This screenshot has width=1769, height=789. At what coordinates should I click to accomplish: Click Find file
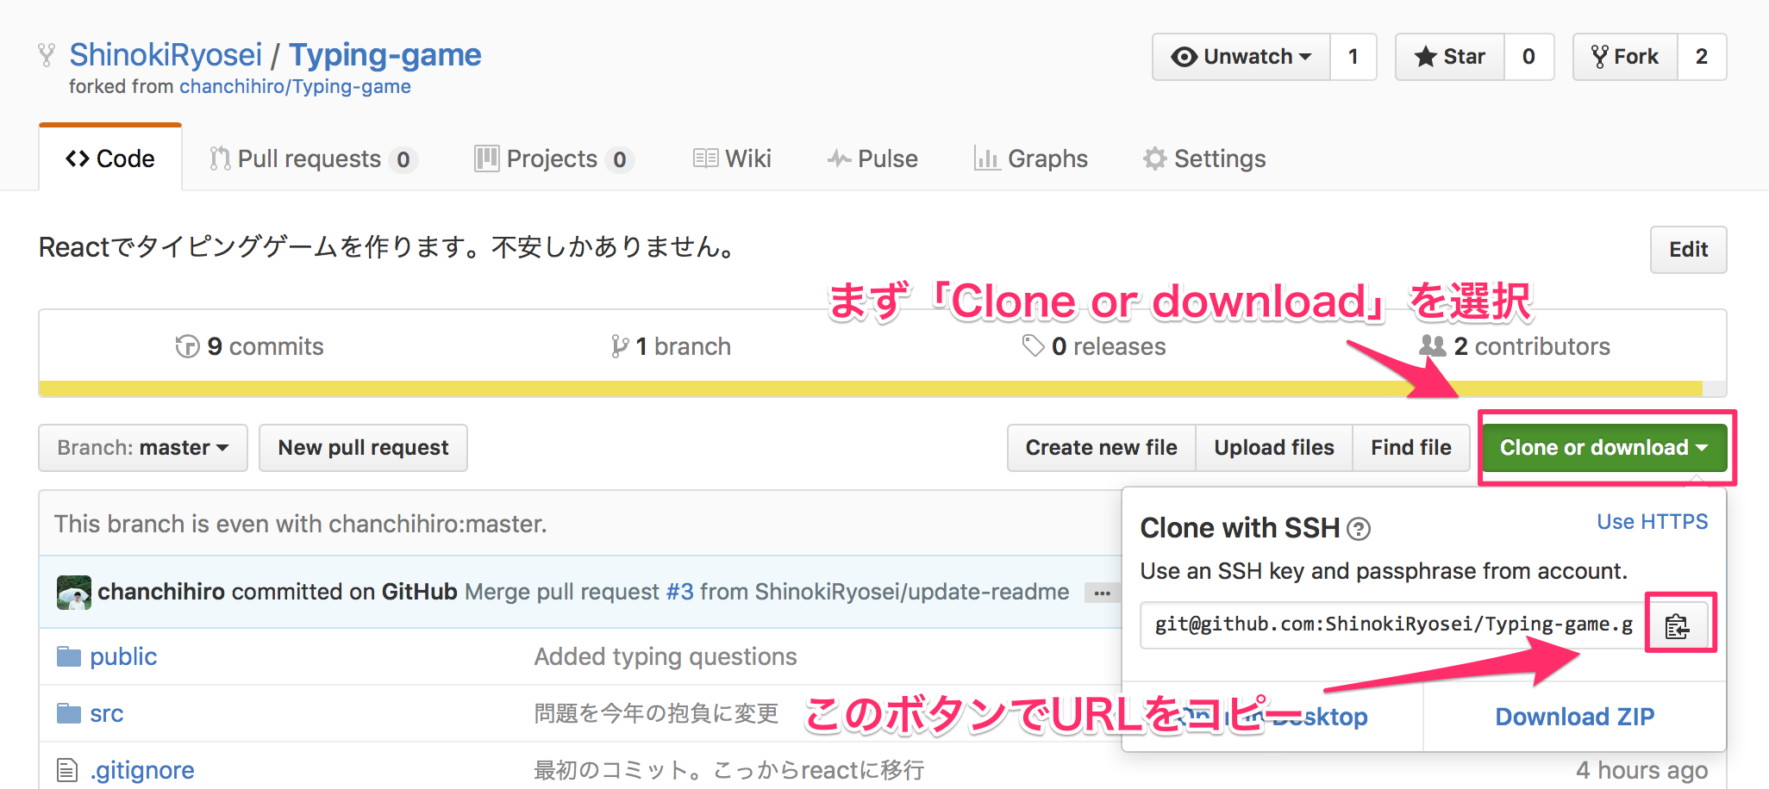[x=1411, y=448]
